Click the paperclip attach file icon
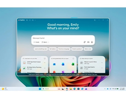This screenshot has width=126, height=98. click(85, 42)
